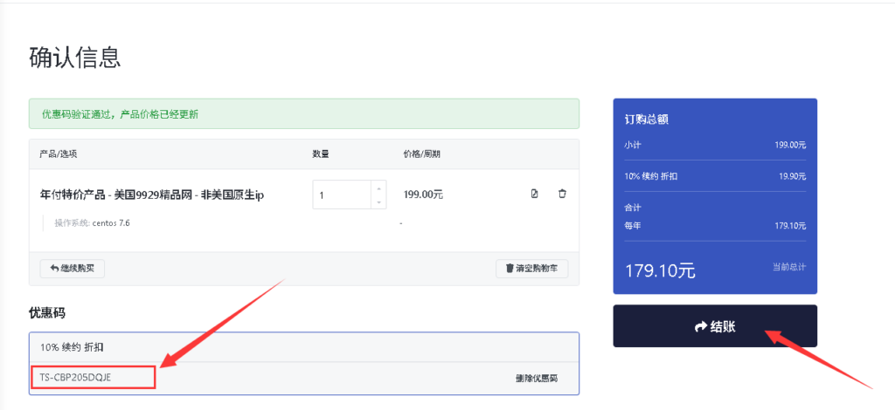This screenshot has width=895, height=410.
Task: Click the 操作系统: centos 7.6 detail text
Action: (92, 223)
